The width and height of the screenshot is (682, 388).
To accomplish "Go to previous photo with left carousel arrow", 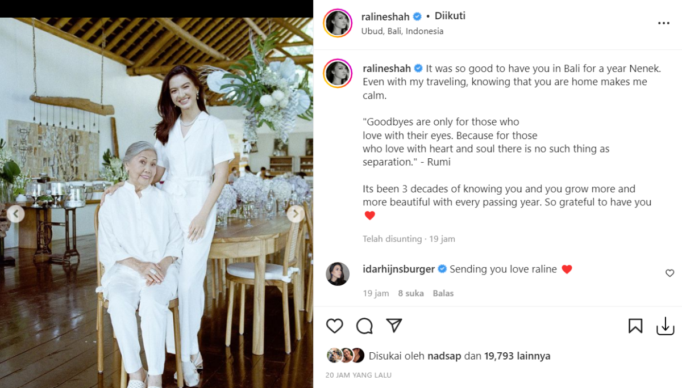I will [16, 214].
